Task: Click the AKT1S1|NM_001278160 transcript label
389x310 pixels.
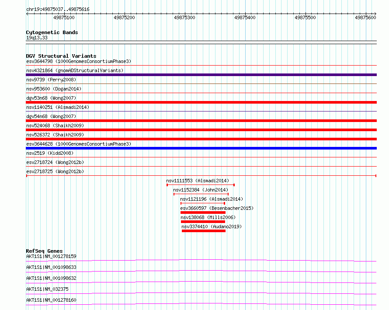Action: tap(51, 300)
